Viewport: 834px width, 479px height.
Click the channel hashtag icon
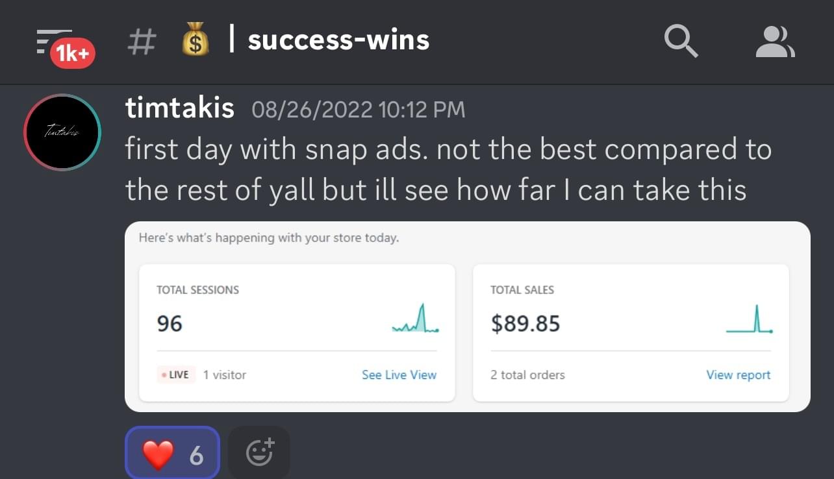coord(142,42)
